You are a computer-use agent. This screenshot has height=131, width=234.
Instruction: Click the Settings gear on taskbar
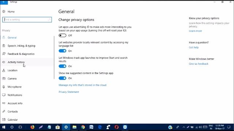point(66,127)
